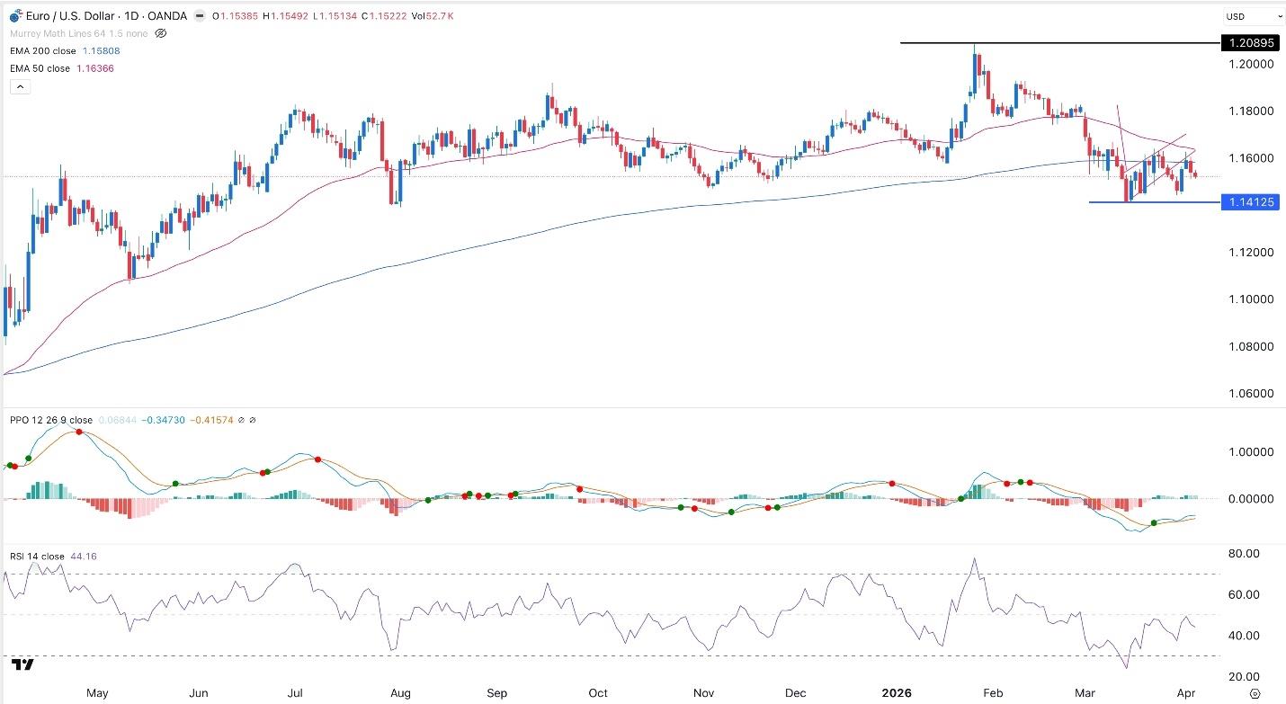The width and height of the screenshot is (1286, 704).
Task: Select the OANDA exchange label
Action: (165, 16)
